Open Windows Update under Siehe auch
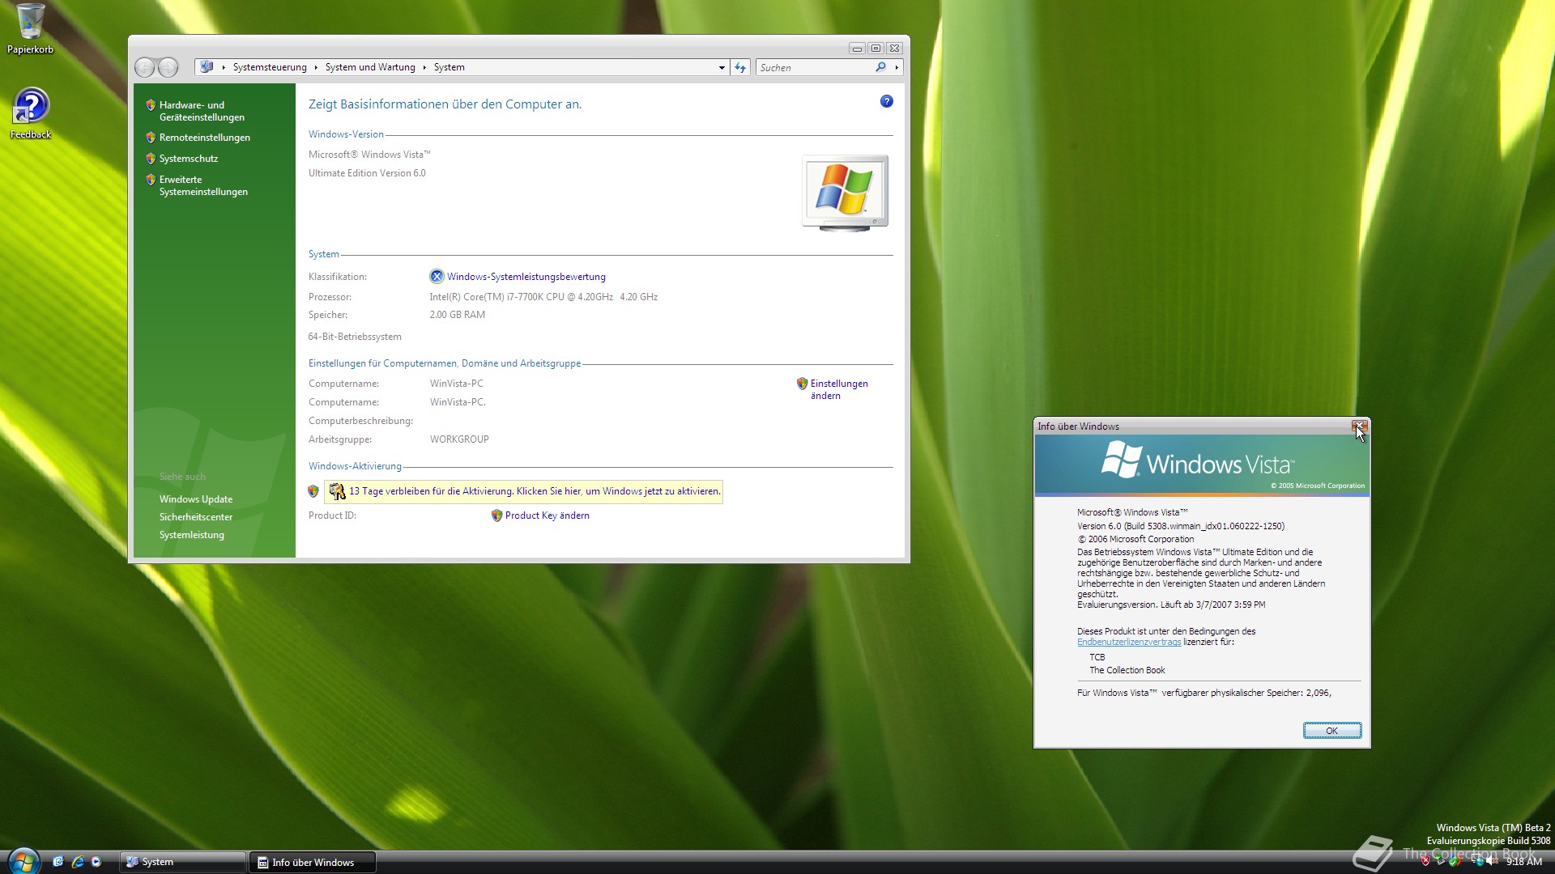 tap(196, 499)
